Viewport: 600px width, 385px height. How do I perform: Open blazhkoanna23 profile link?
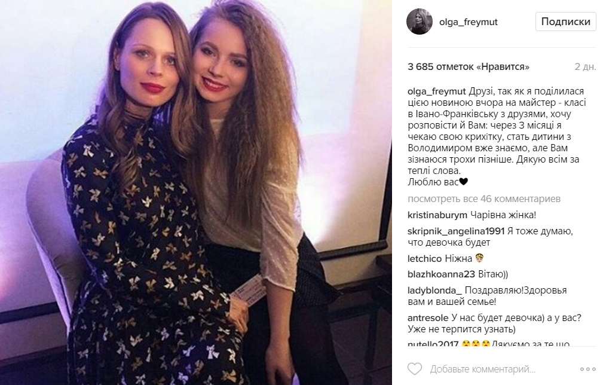point(441,274)
